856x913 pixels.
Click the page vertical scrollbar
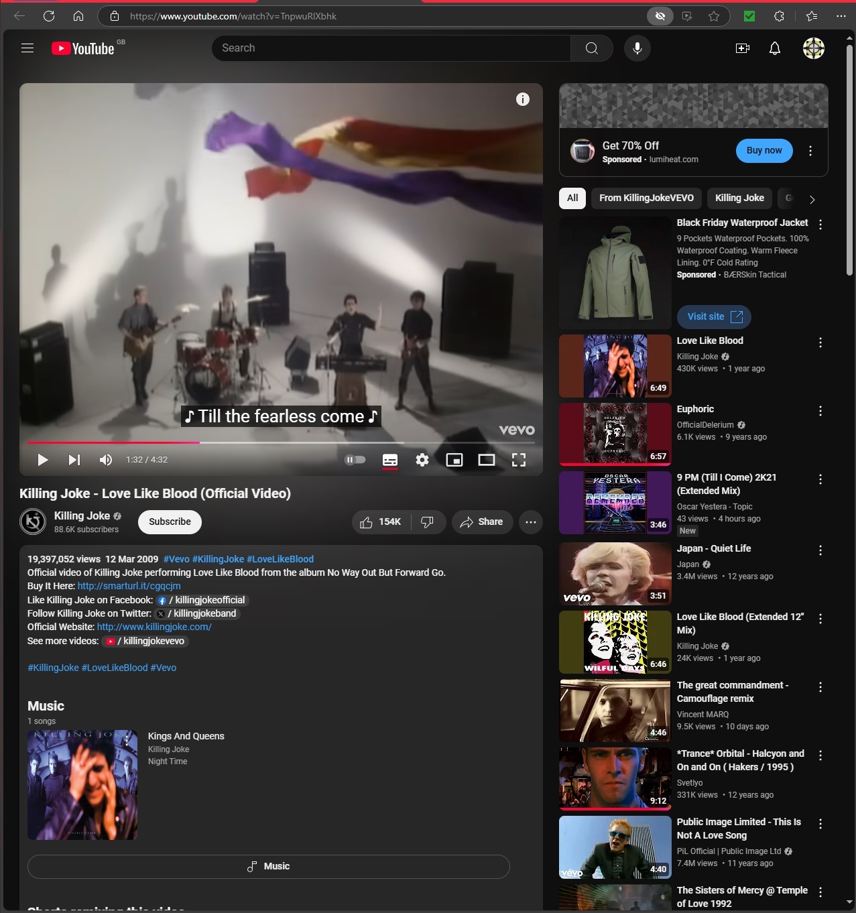tap(849, 161)
